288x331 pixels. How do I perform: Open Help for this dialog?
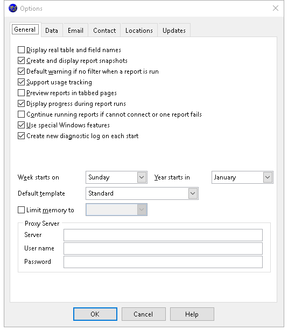point(192,314)
